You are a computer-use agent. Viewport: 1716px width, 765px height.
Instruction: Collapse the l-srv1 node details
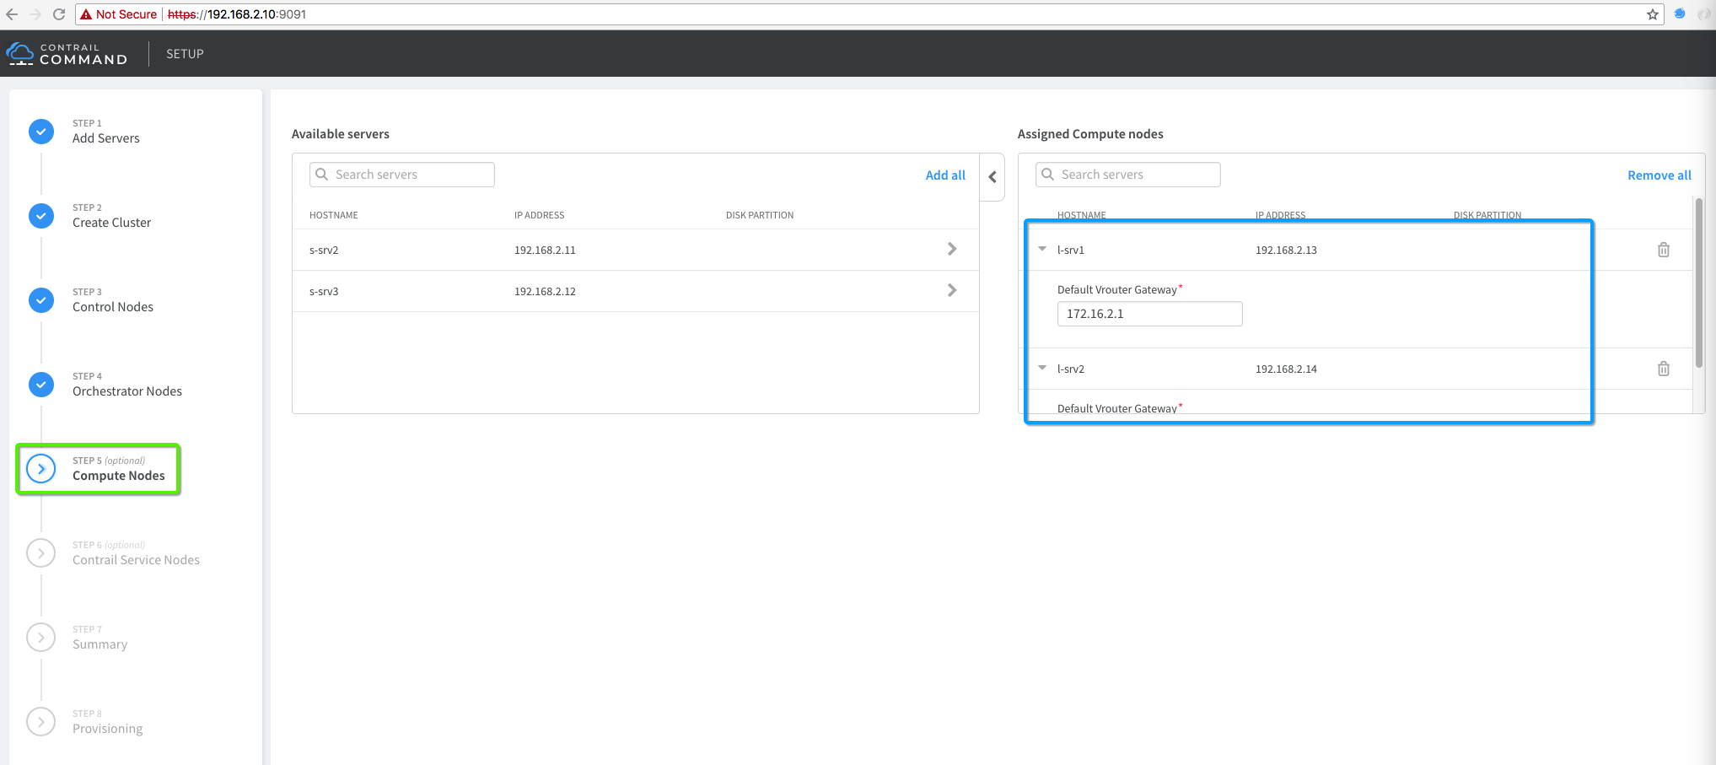pyautogui.click(x=1042, y=249)
